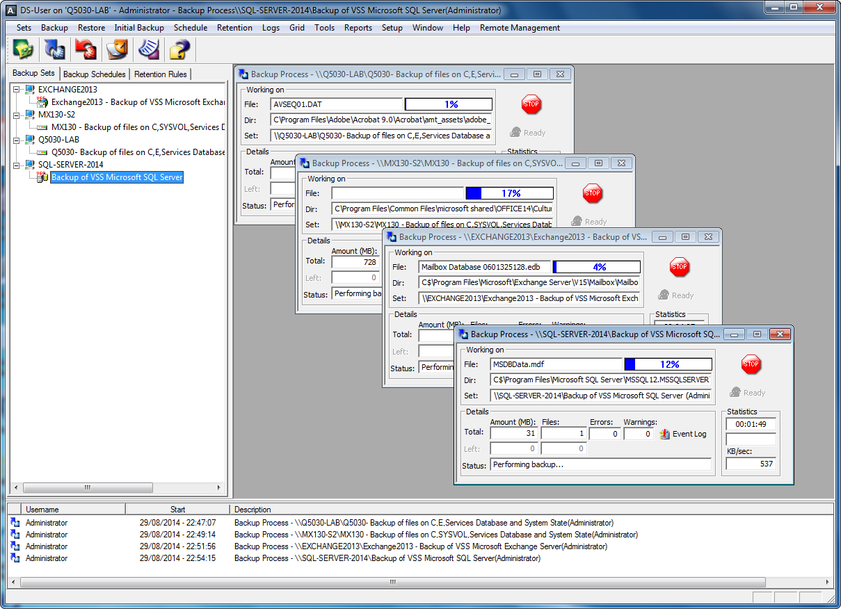Image resolution: width=841 pixels, height=609 pixels.
Task: Click the drive icon beside the Q5030 backup set
Action: (x=43, y=152)
